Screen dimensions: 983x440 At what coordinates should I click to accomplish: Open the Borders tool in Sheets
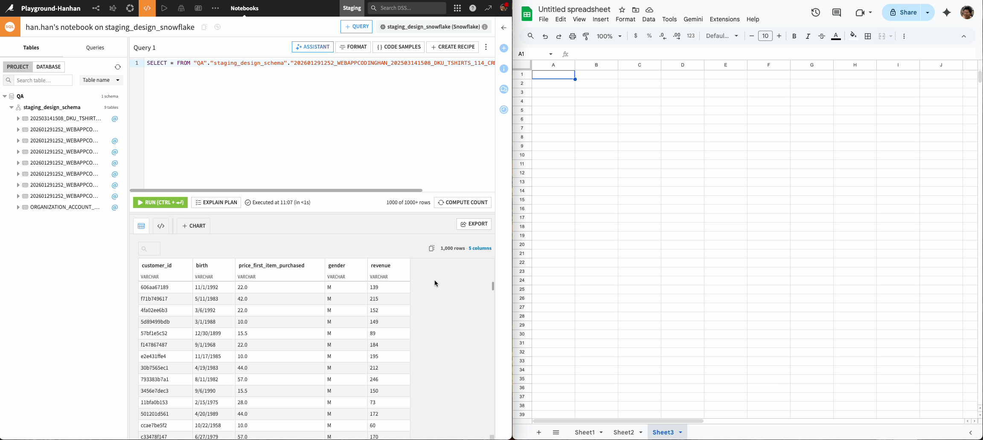pyautogui.click(x=868, y=36)
